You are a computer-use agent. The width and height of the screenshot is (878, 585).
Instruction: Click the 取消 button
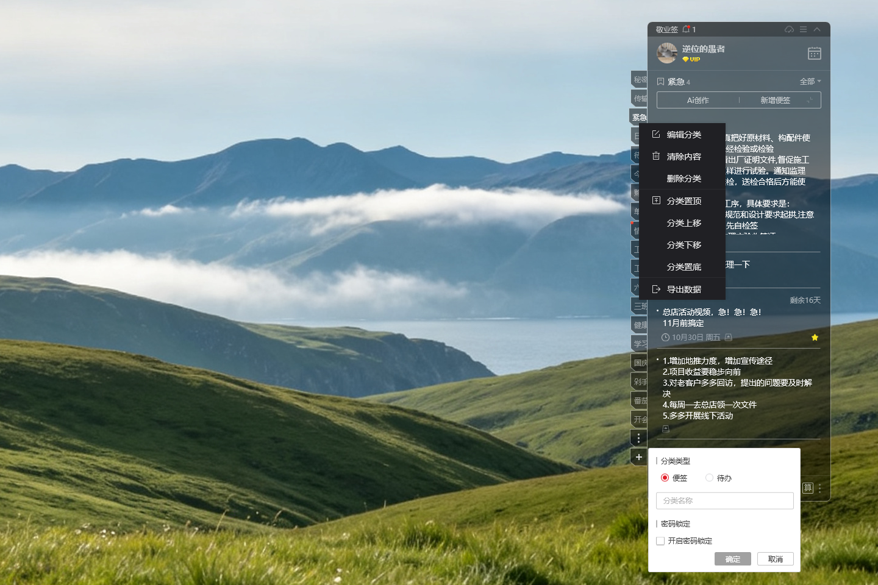776,559
